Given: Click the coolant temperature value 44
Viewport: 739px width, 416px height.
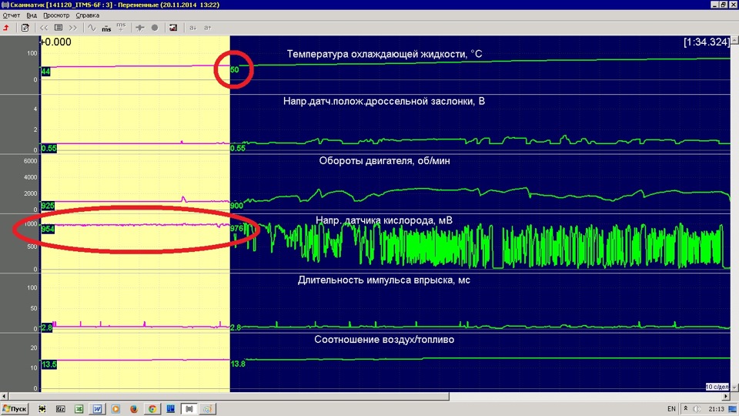Looking at the screenshot, I should coord(45,72).
